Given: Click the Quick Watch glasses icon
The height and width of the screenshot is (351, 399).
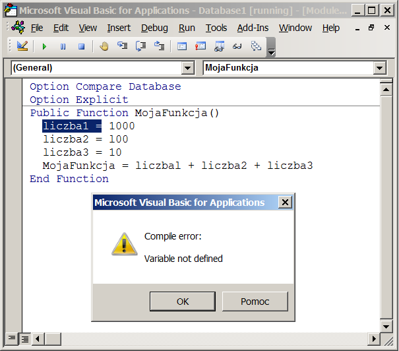Looking at the screenshot, I should click(x=237, y=46).
